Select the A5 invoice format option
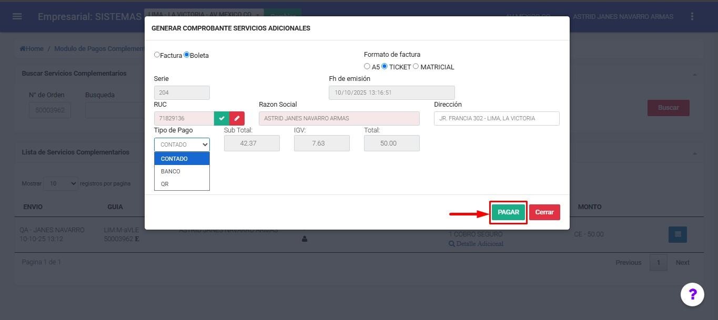The image size is (718, 320). coord(367,66)
